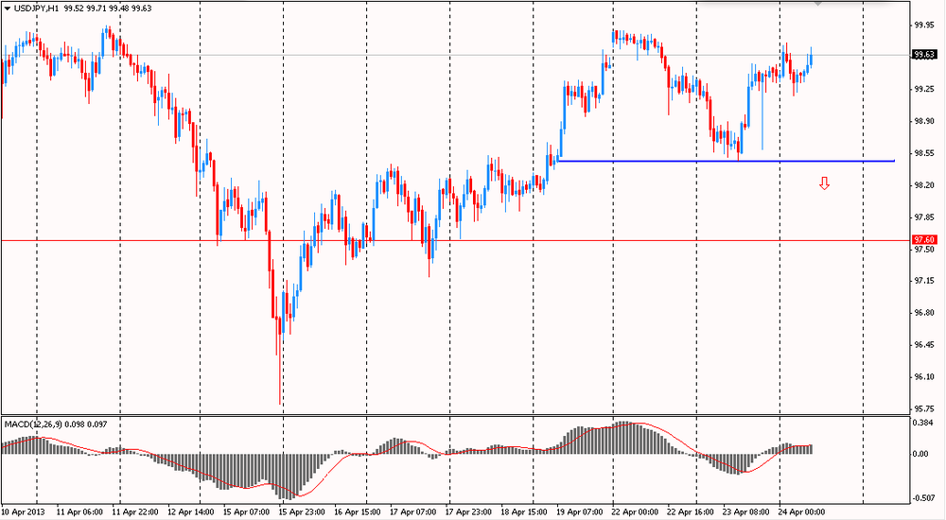Click the 10 Apr 2013 date label
946x520 pixels.
[23, 512]
